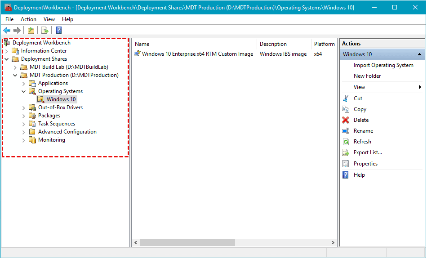The height and width of the screenshot is (259, 427).
Task: Click the scroll right arrow in list
Action: point(333,242)
